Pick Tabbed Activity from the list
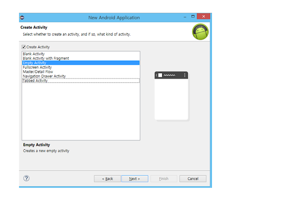The image size is (285, 214). (x=81, y=81)
